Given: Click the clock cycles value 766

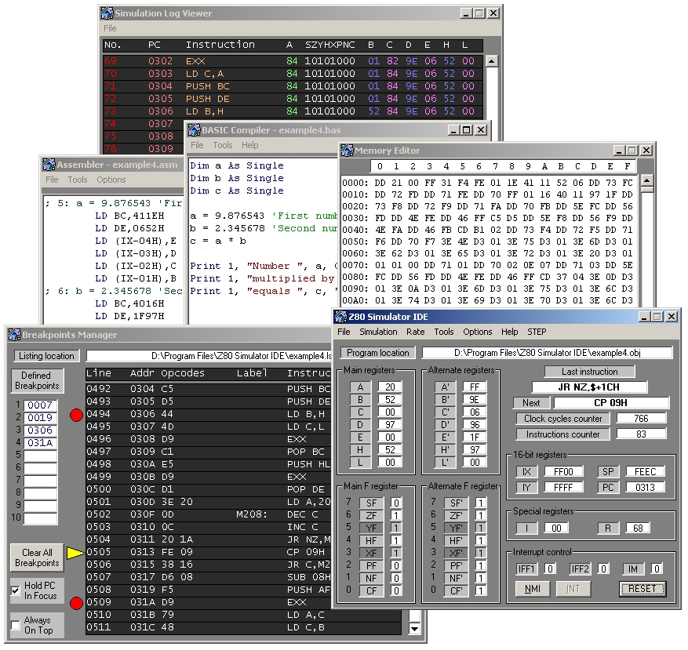Looking at the screenshot, I should tap(641, 419).
